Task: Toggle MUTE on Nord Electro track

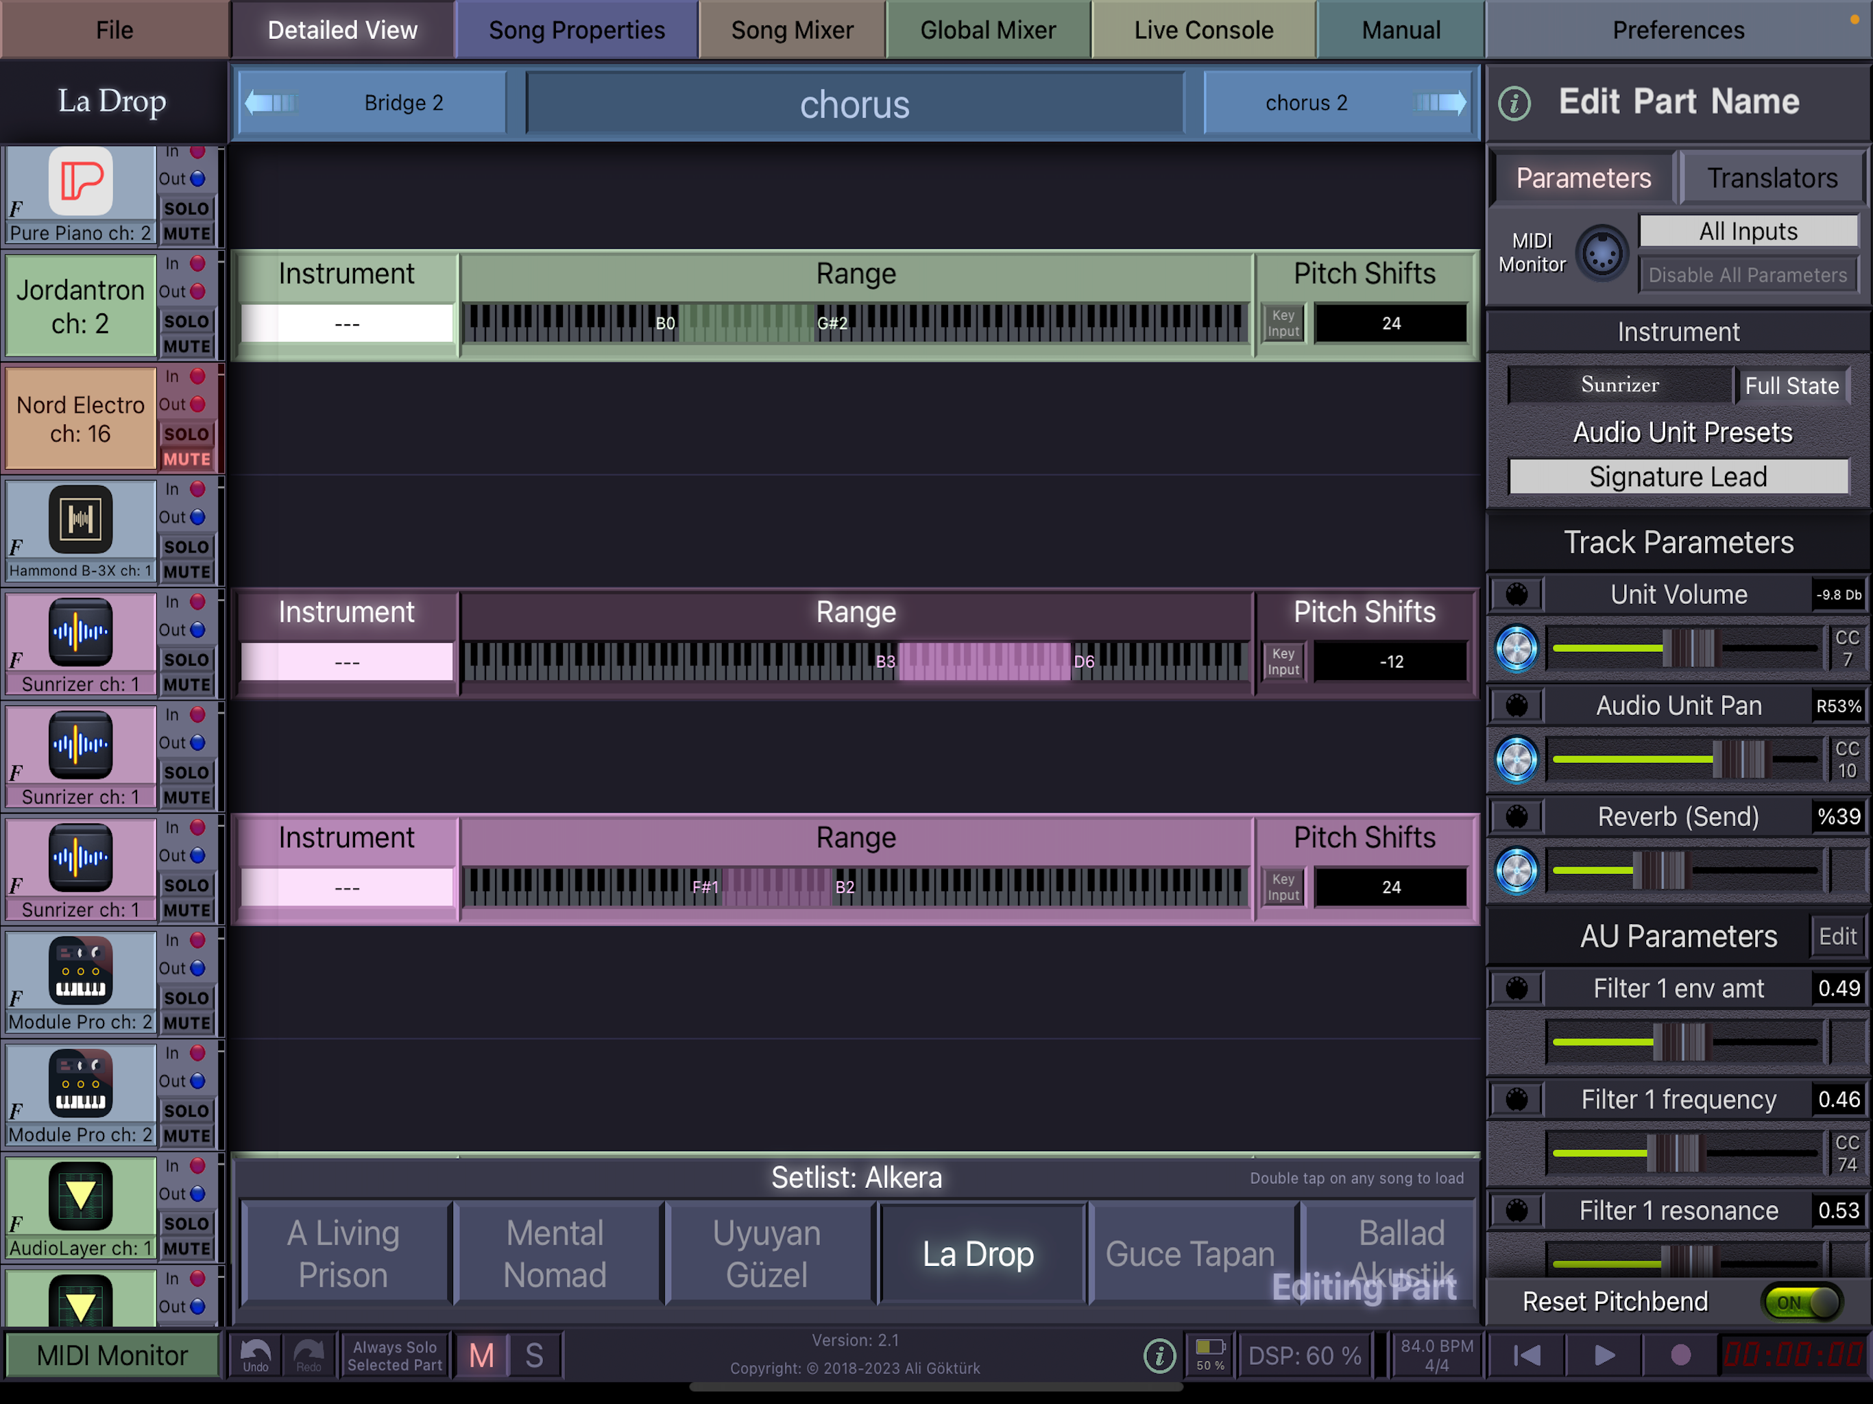Action: pyautogui.click(x=186, y=459)
